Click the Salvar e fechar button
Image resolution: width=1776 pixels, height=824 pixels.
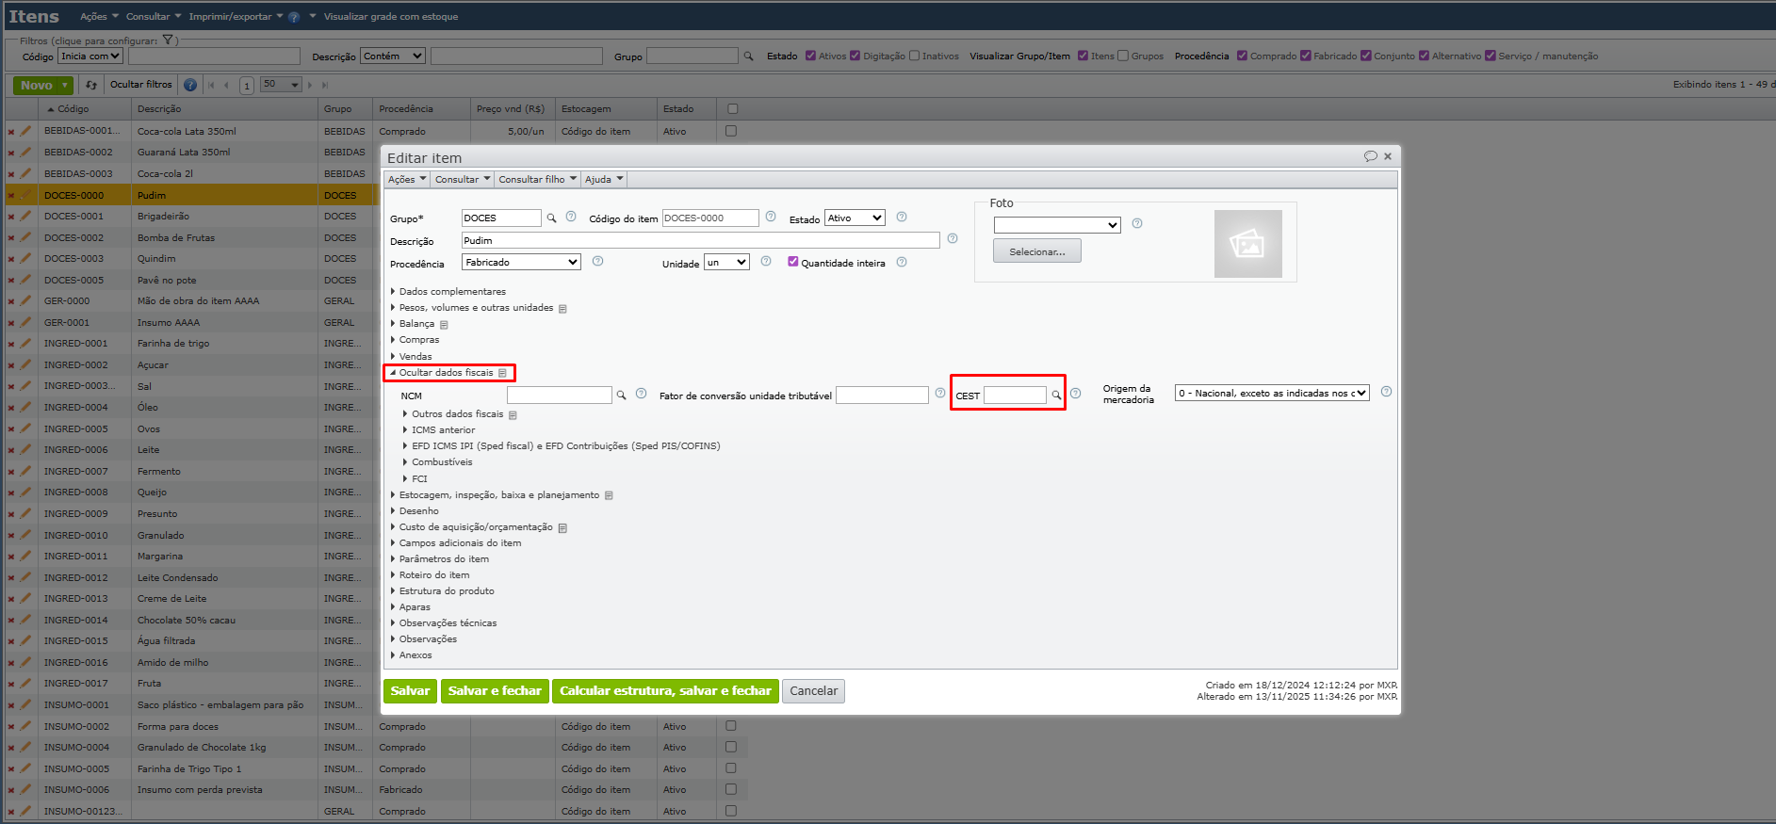[x=495, y=691]
